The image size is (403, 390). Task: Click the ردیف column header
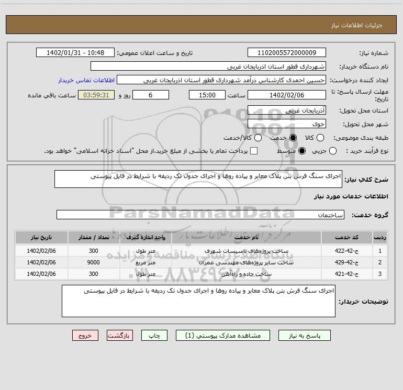click(380, 237)
